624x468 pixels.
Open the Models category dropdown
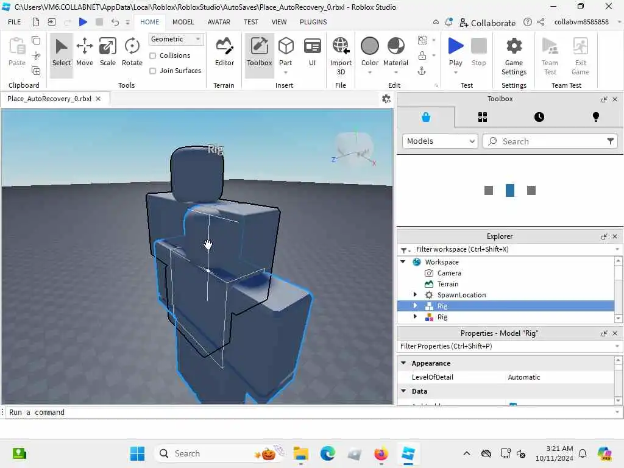(x=440, y=141)
